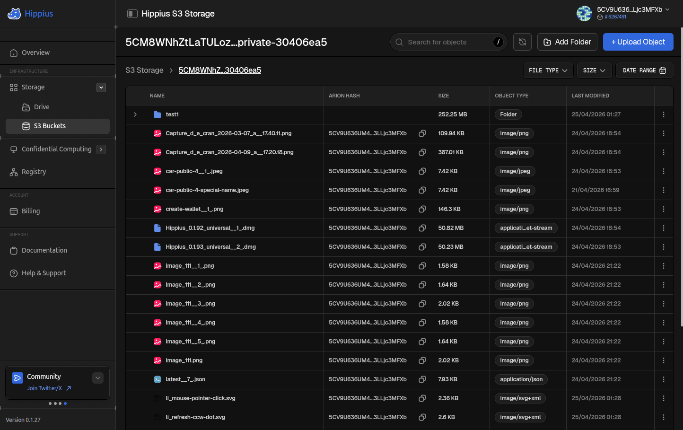The height and width of the screenshot is (430, 683).
Task: Open actions menu for image_111.png
Action: pos(664,360)
